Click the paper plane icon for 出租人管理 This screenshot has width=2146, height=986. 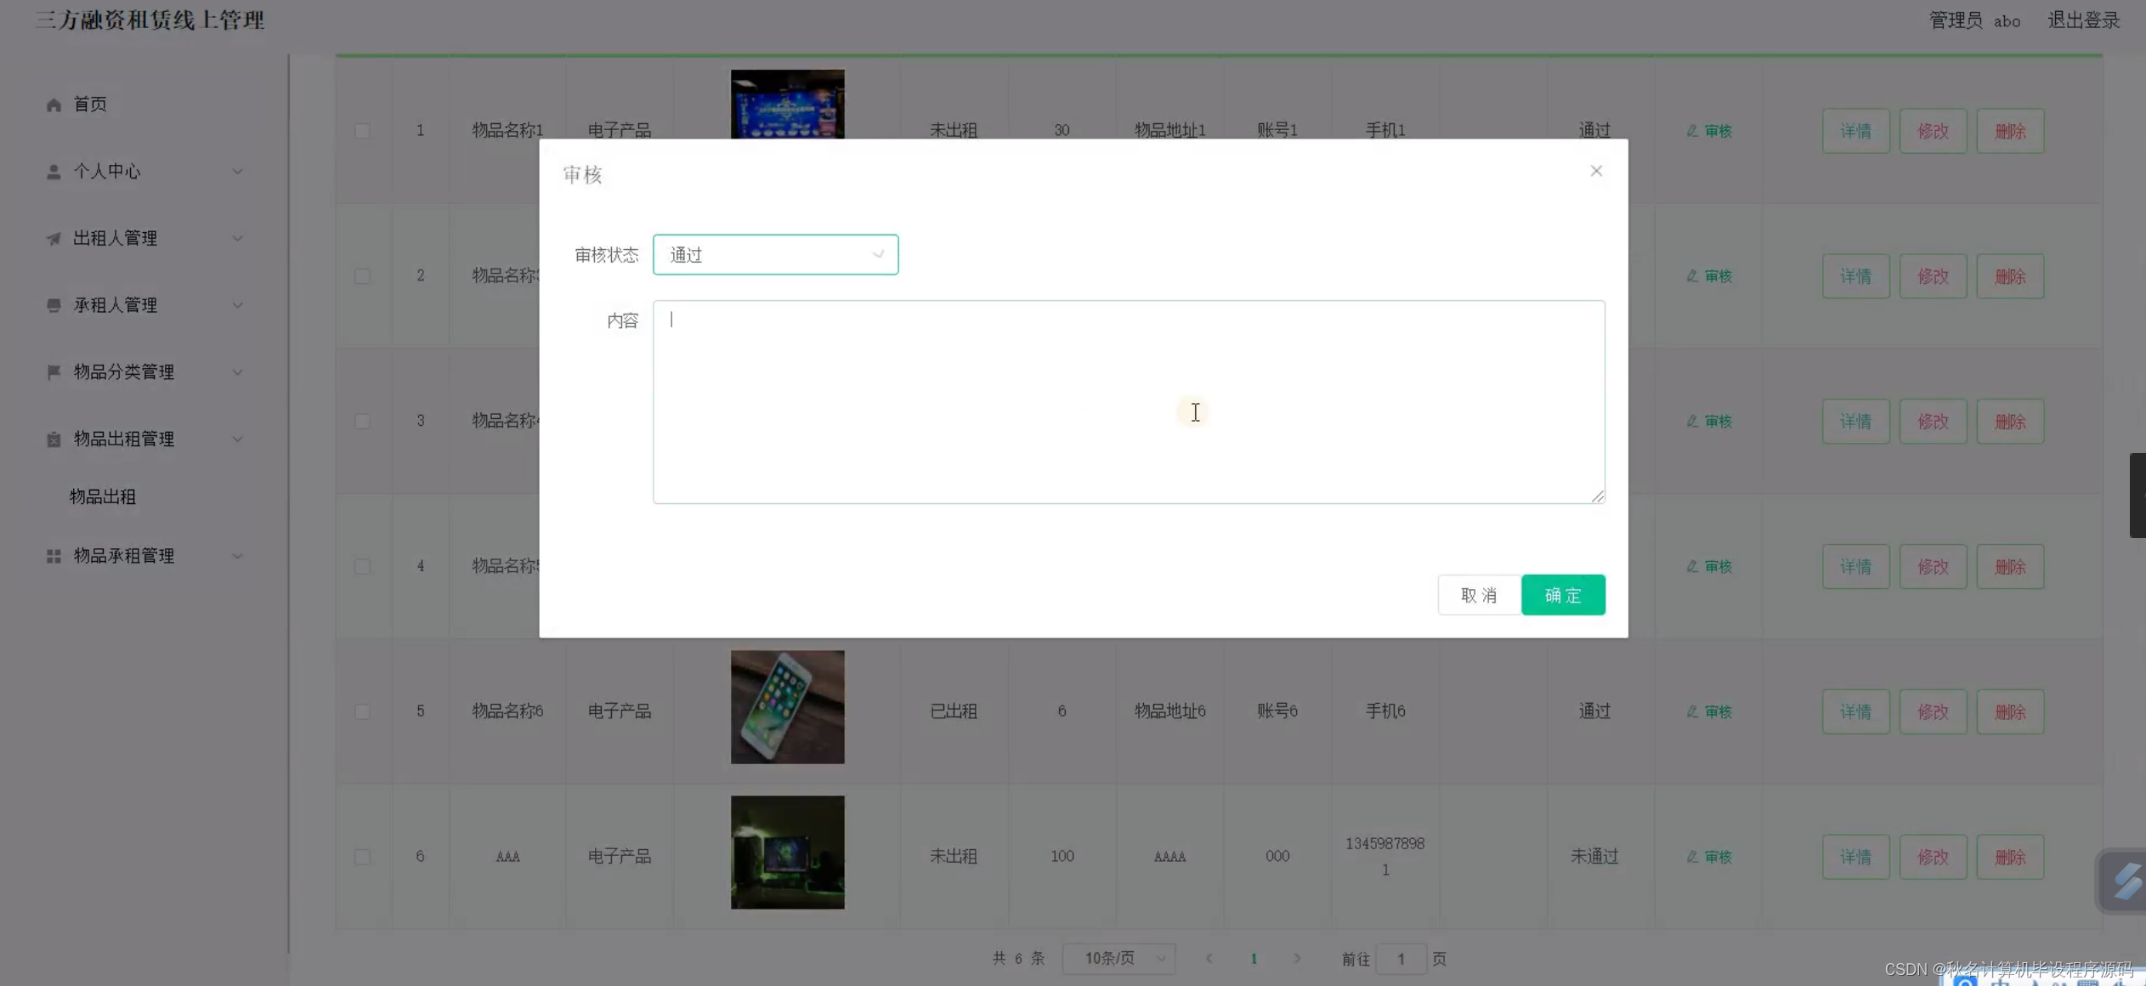(x=54, y=239)
